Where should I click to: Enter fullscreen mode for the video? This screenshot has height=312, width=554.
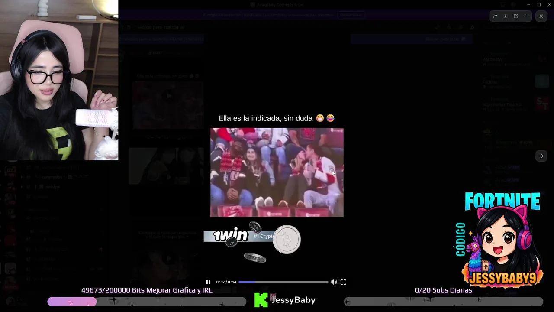[x=343, y=282]
